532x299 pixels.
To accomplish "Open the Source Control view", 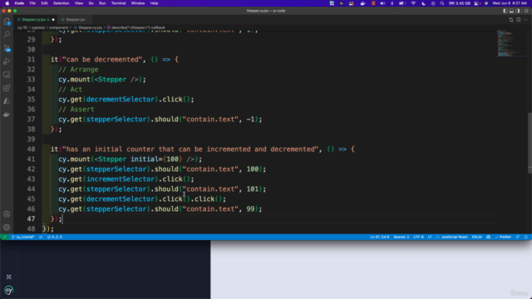I will [x=7, y=48].
